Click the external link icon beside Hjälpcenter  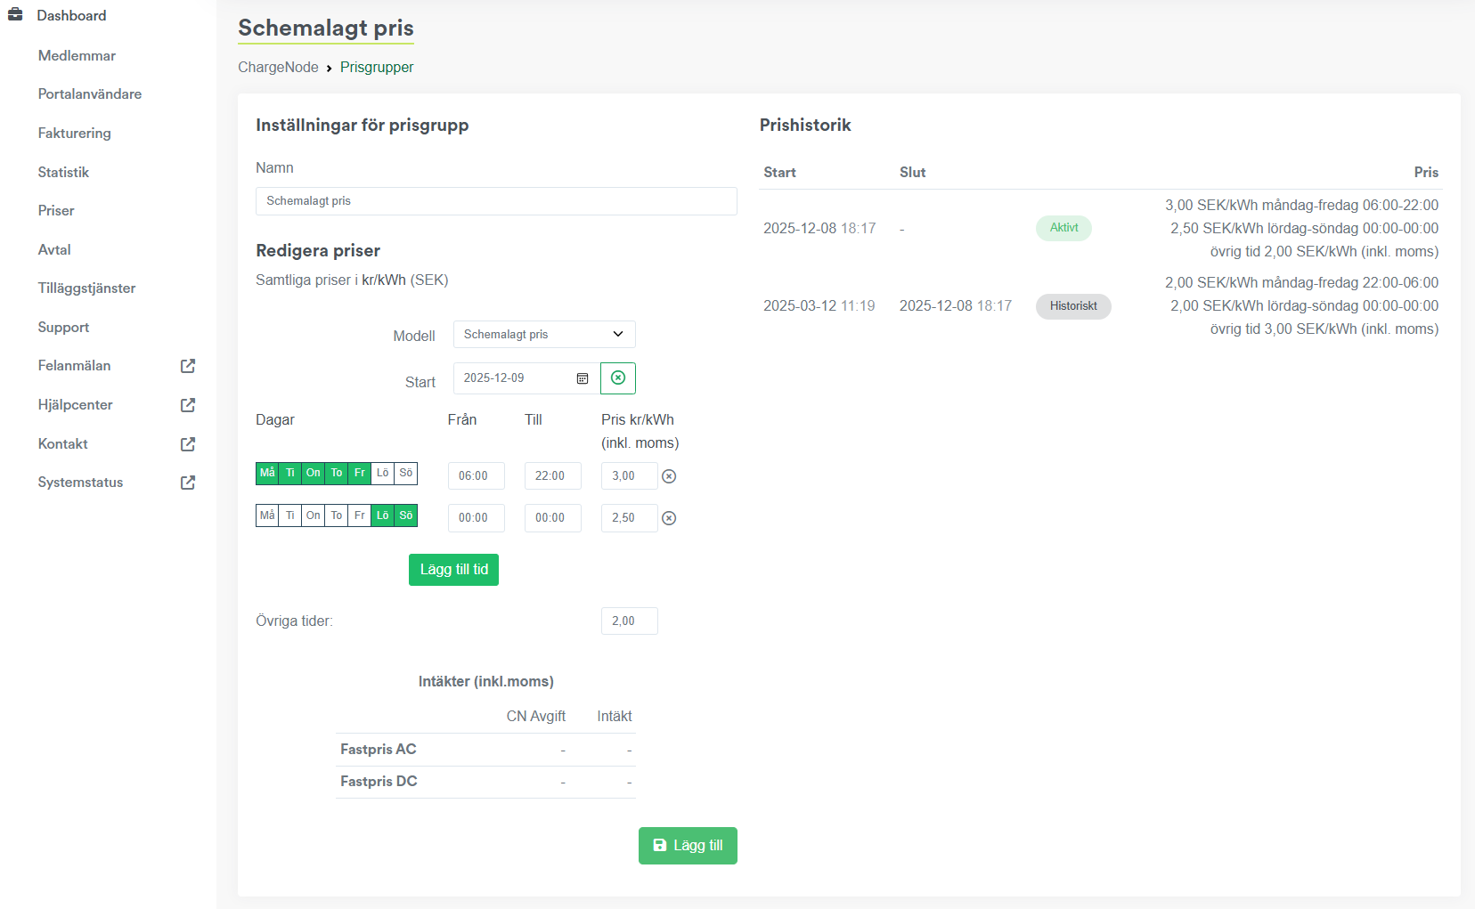188,405
